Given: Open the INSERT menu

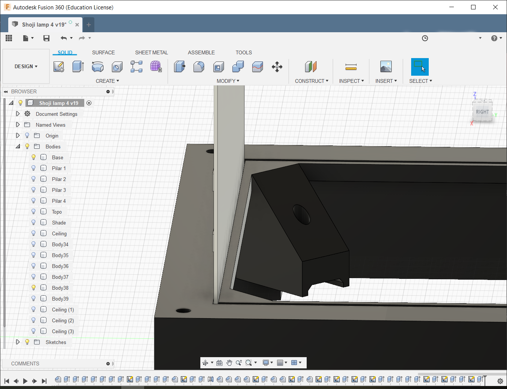Looking at the screenshot, I should pyautogui.click(x=386, y=81).
